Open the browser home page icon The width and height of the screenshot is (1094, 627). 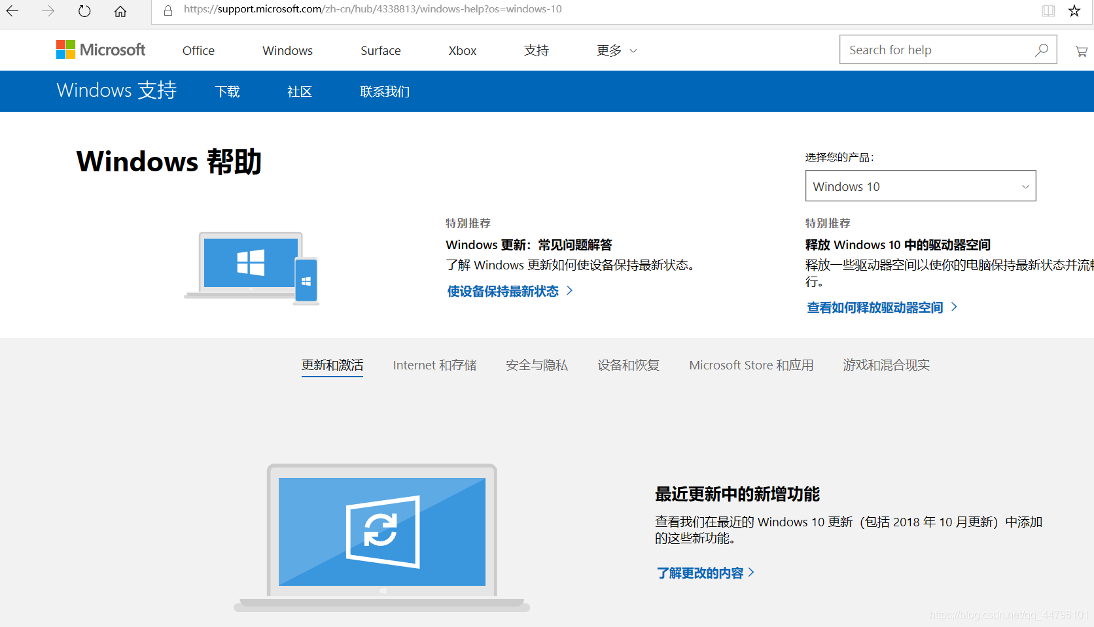pos(120,11)
